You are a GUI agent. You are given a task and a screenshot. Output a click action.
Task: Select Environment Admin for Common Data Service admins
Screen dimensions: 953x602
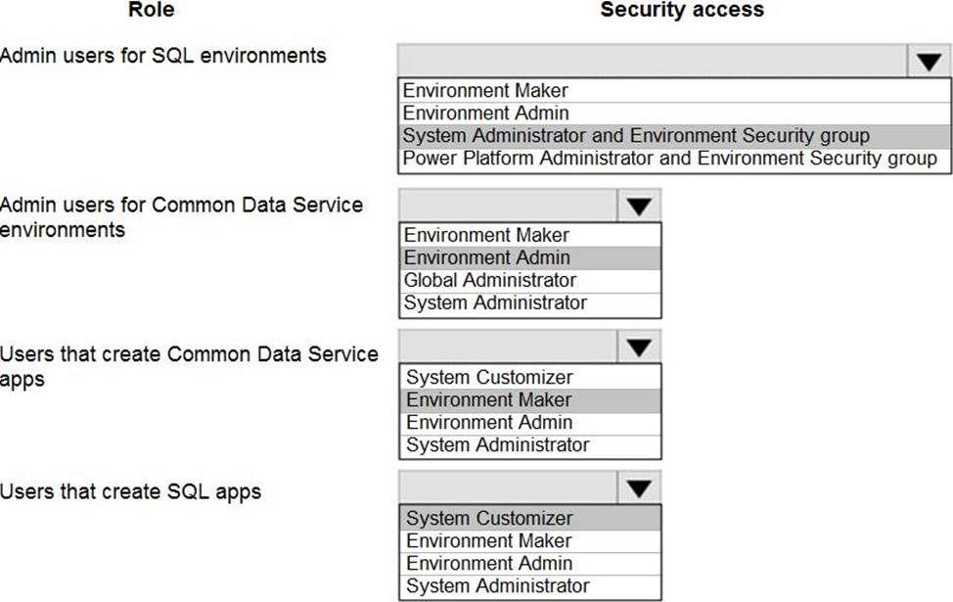click(487, 257)
